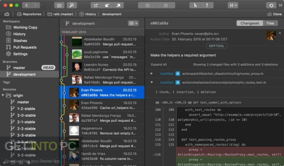This screenshot has height=166, width=284.
Task: Collapse the origin remote tree
Action: pyautogui.click(x=3, y=95)
